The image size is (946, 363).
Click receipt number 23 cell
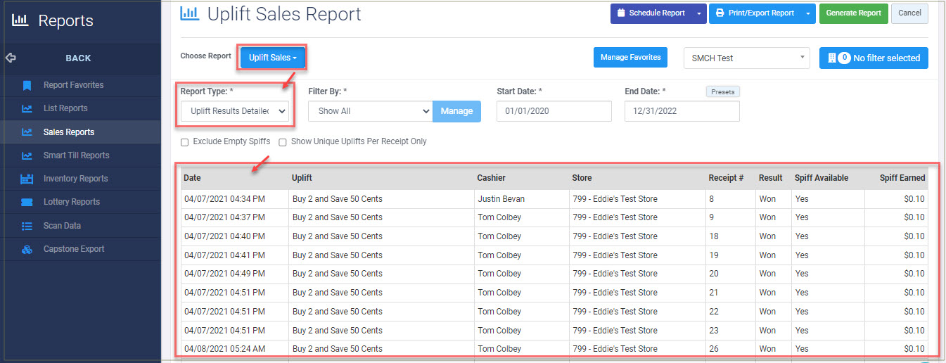pyautogui.click(x=730, y=331)
